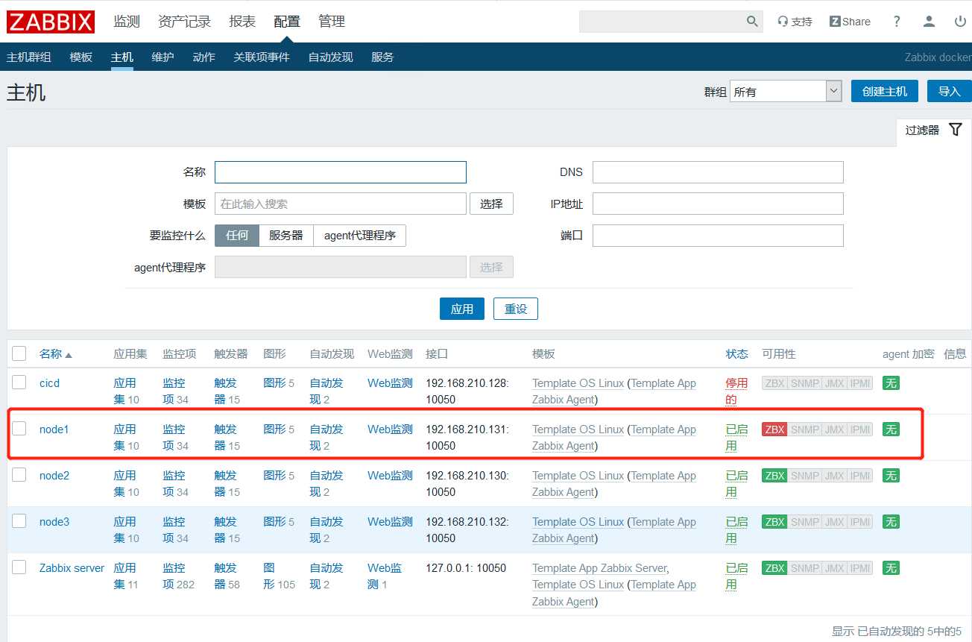Focus the global search box

(662, 22)
